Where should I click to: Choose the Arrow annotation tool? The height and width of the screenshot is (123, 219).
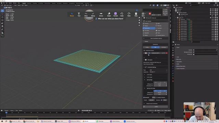[x=101, y=14]
